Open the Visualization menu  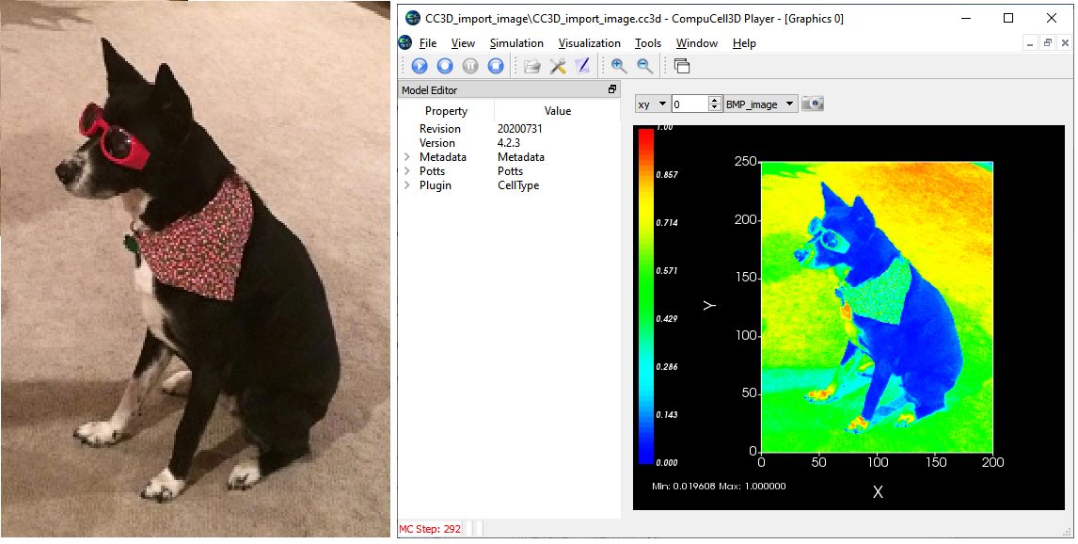click(x=589, y=43)
